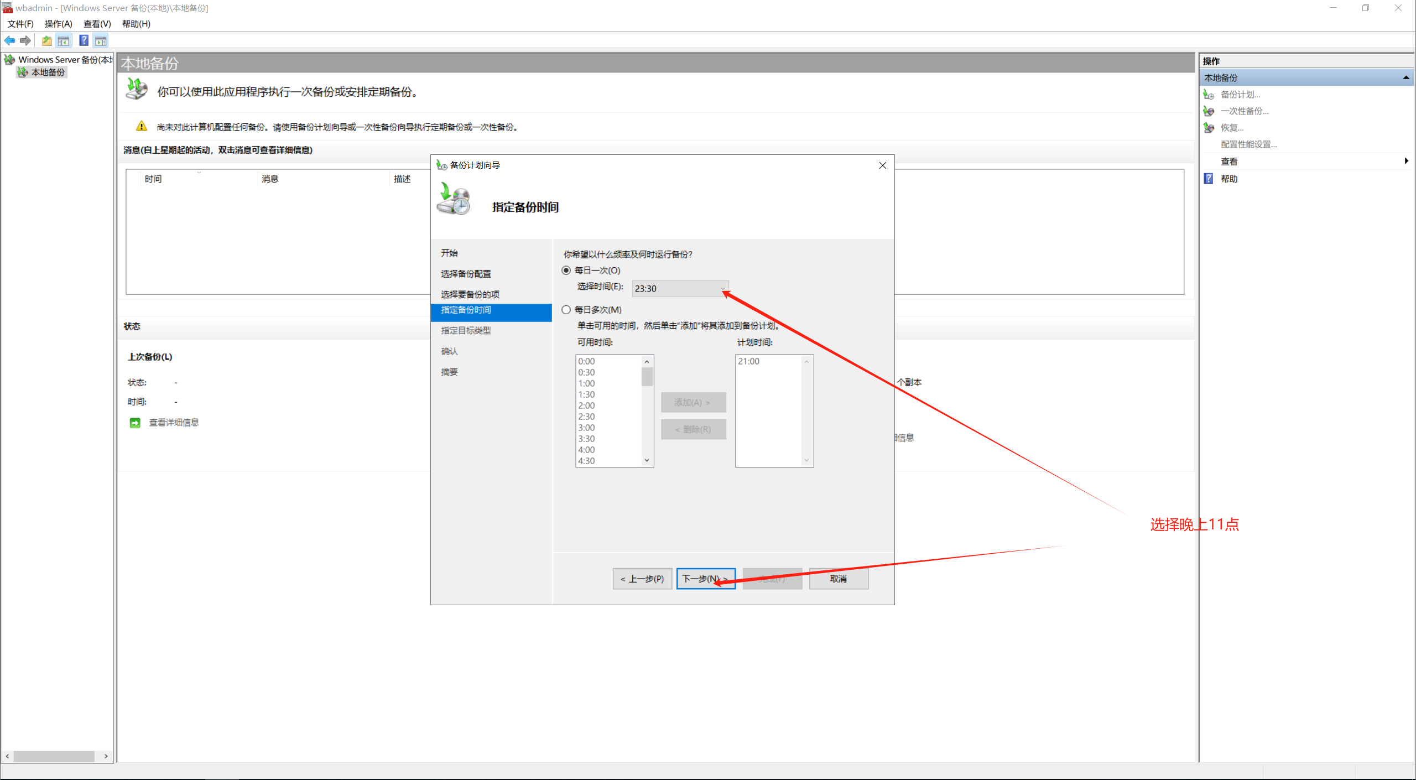Open the 操作(A) menu
This screenshot has height=780, width=1416.
coord(58,24)
